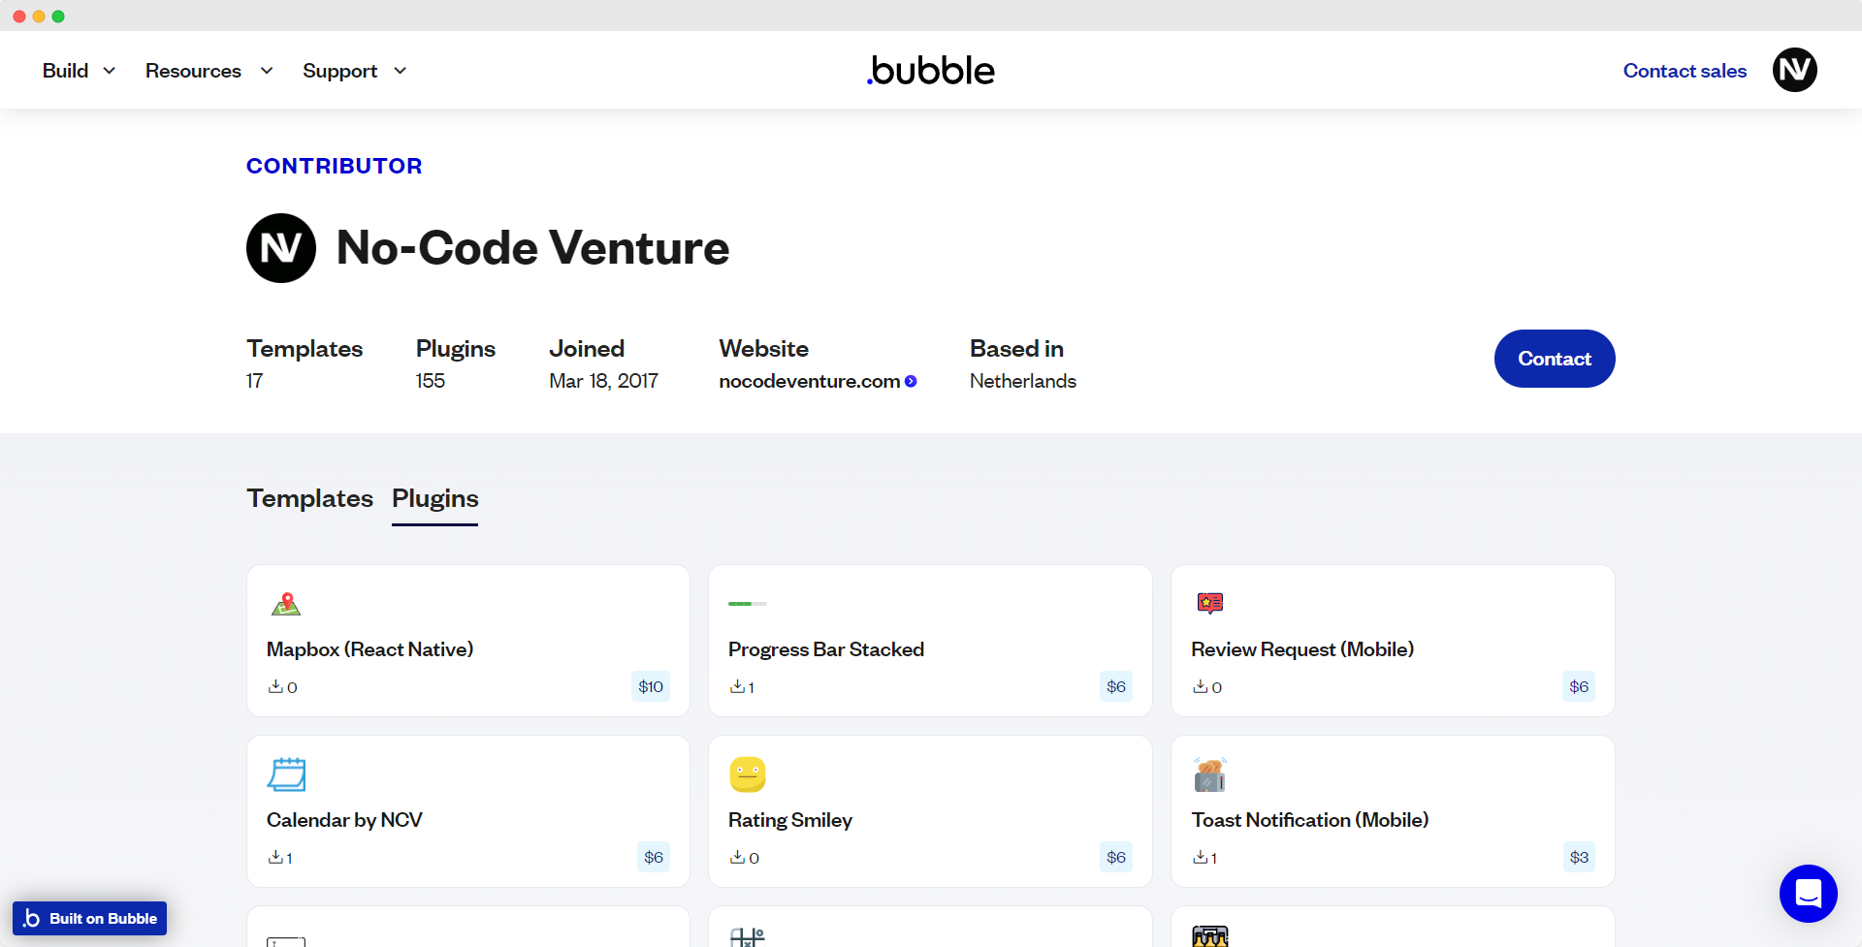Open the NV profile avatar menu
The height and width of the screenshot is (947, 1862).
coord(1794,70)
